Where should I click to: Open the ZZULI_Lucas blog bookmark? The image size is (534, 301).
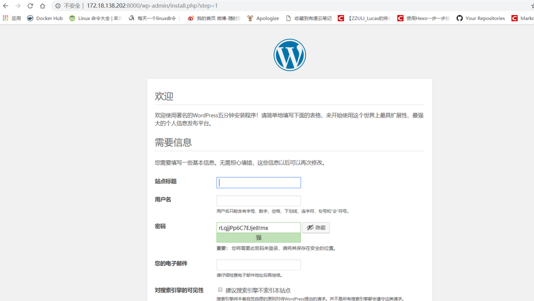pyautogui.click(x=364, y=18)
